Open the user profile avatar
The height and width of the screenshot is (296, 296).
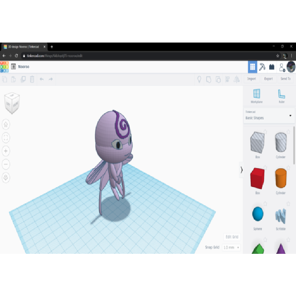[291, 67]
